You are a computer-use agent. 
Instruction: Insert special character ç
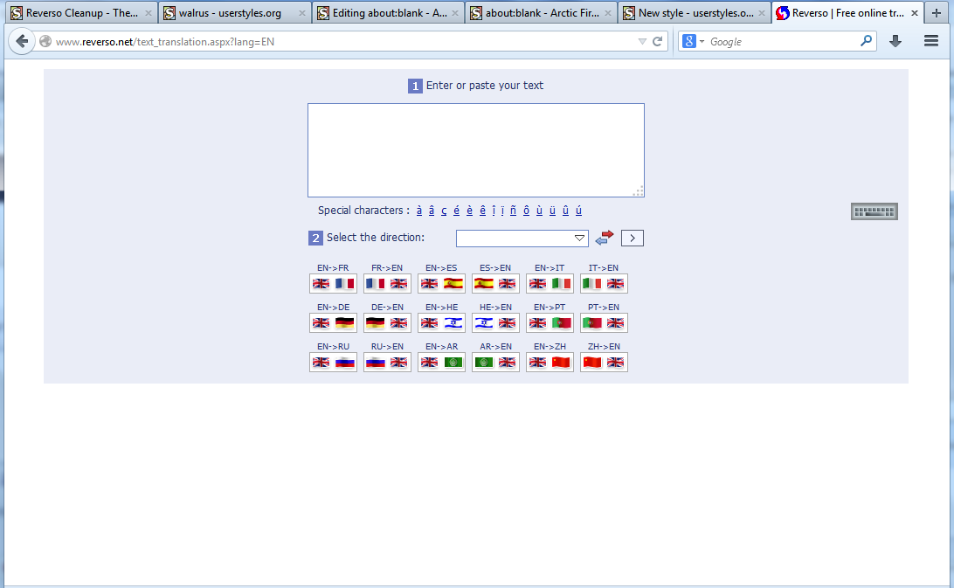pos(444,211)
